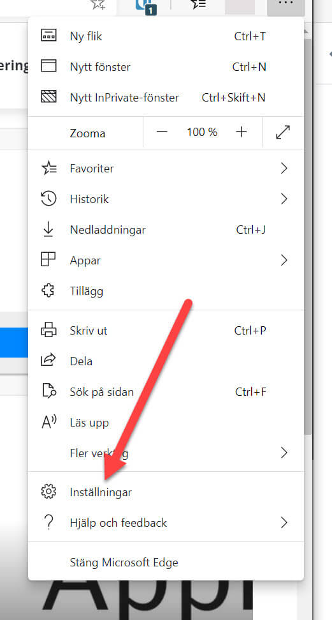332x620 pixels.
Task: Zoom in with the plus button
Action: click(242, 132)
